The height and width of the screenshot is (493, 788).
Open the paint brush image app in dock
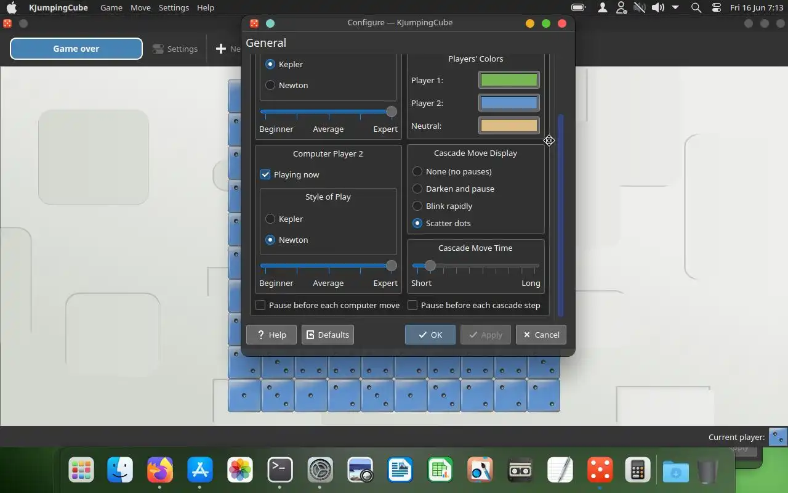[480, 470]
